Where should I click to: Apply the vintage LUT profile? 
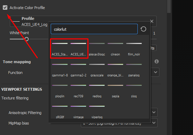tap(78, 112)
